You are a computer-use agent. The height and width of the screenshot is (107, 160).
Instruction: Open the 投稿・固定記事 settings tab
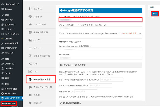click(x=41, y=32)
